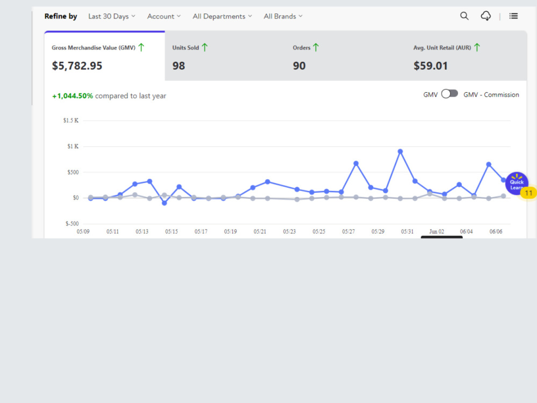
Task: Click the GMV label beside the toggle
Action: (430, 95)
